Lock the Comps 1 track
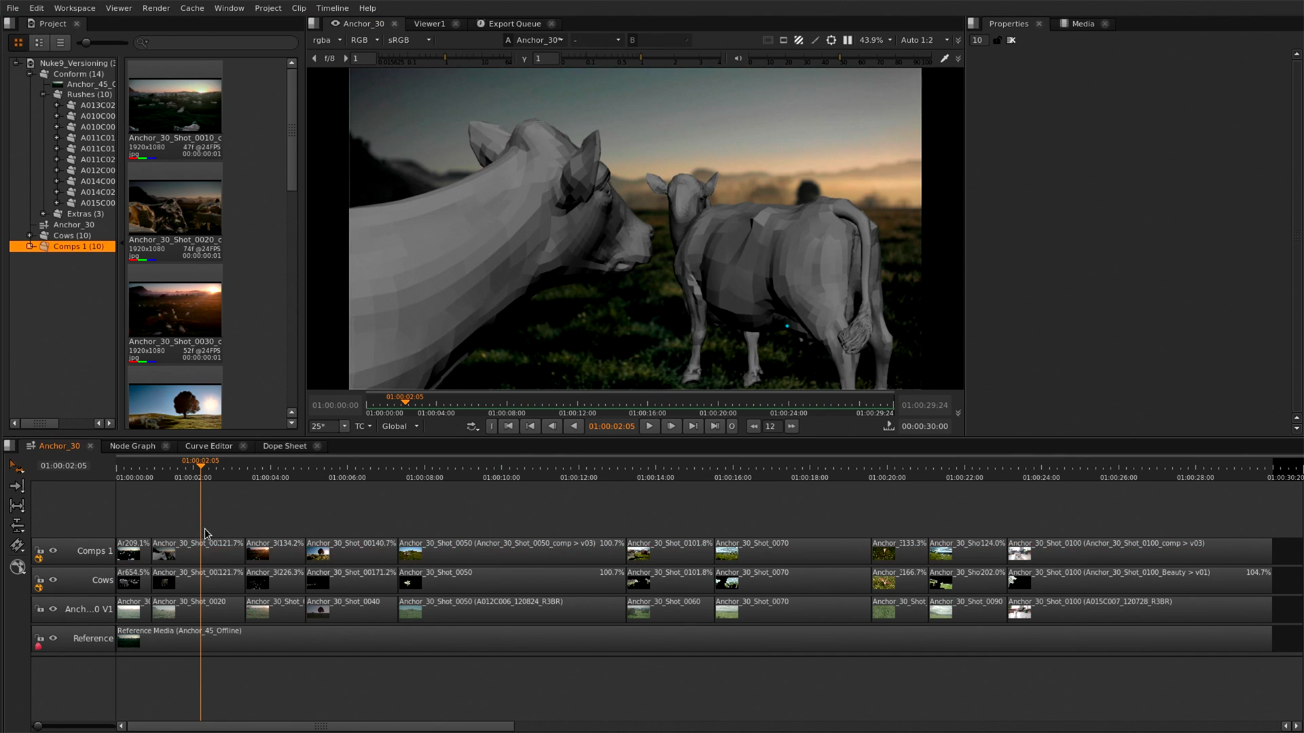The height and width of the screenshot is (733, 1304). click(x=39, y=551)
